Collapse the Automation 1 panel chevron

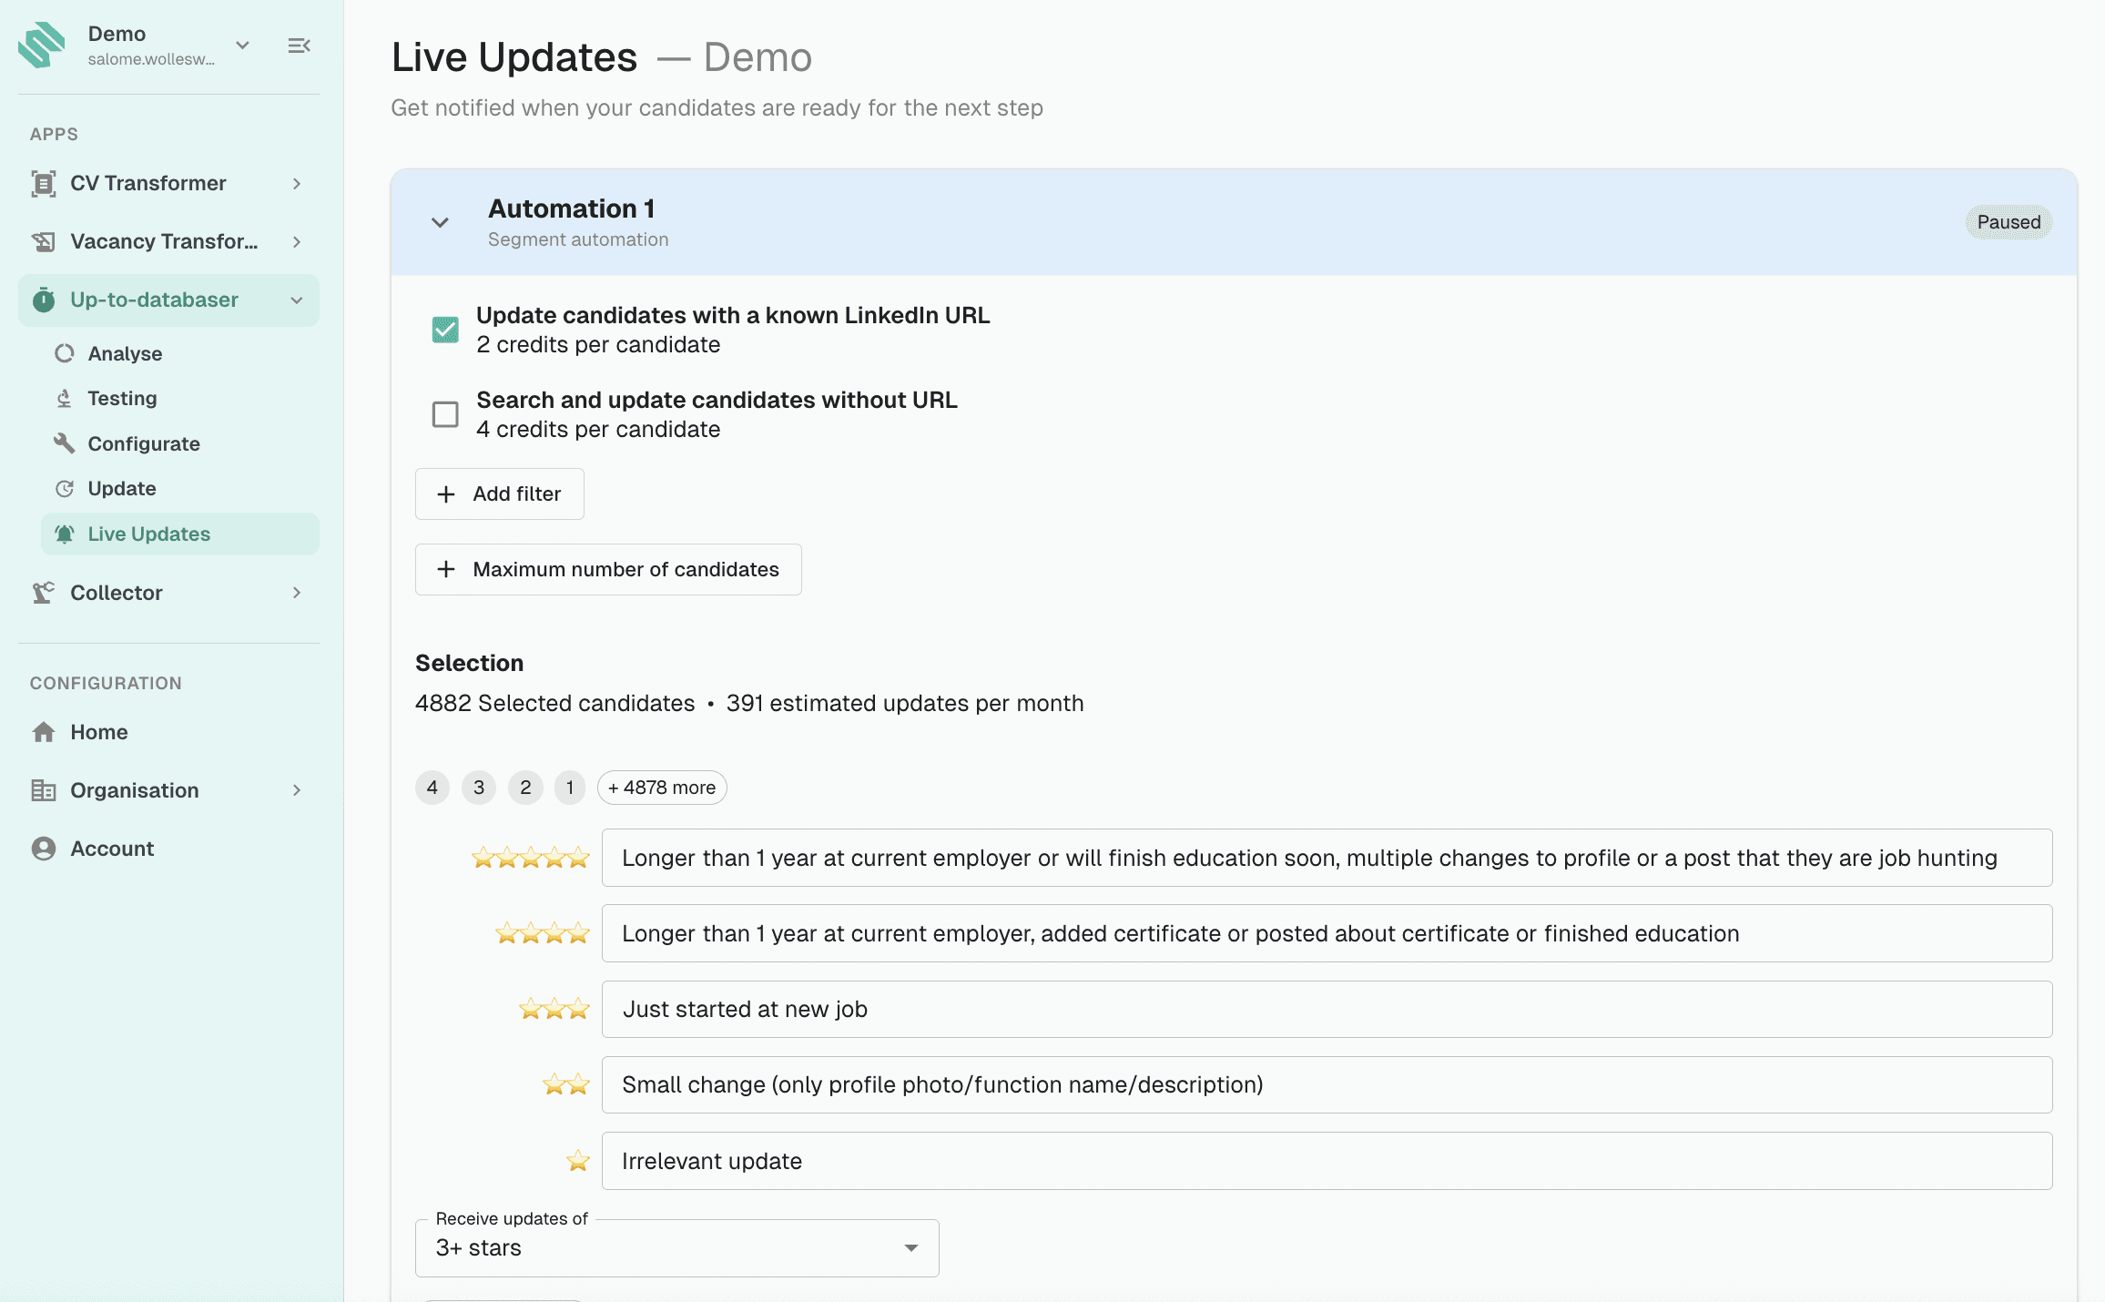click(x=440, y=222)
